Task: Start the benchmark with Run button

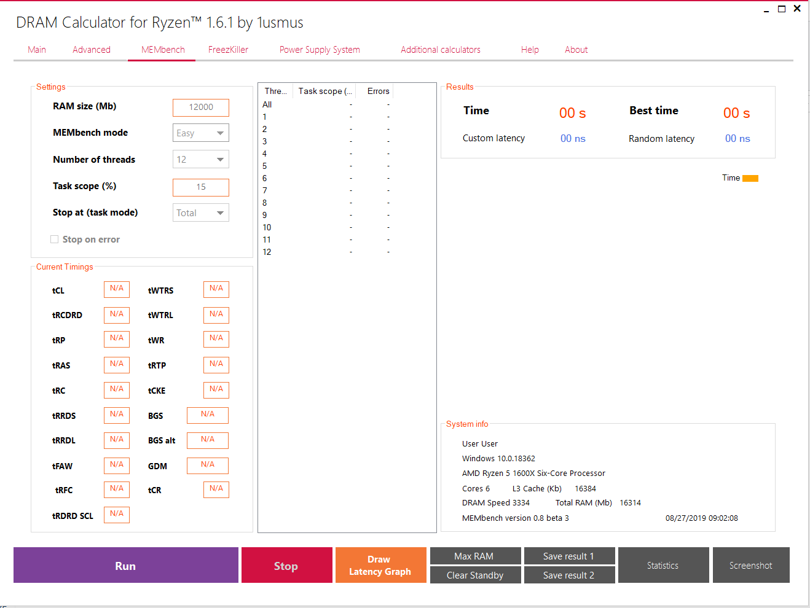Action: (126, 565)
